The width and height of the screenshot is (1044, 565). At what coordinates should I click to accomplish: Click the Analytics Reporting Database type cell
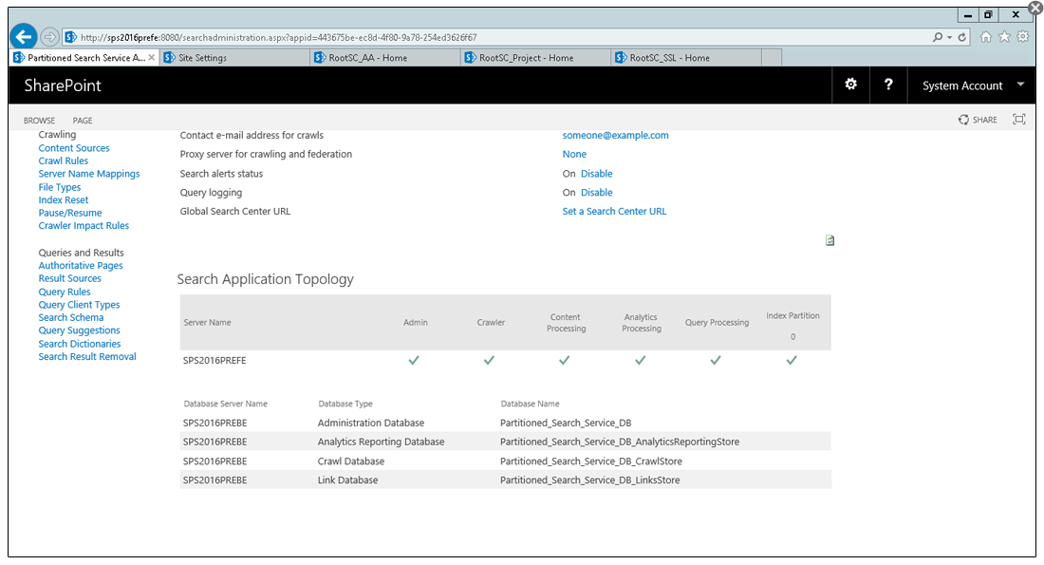click(x=381, y=442)
